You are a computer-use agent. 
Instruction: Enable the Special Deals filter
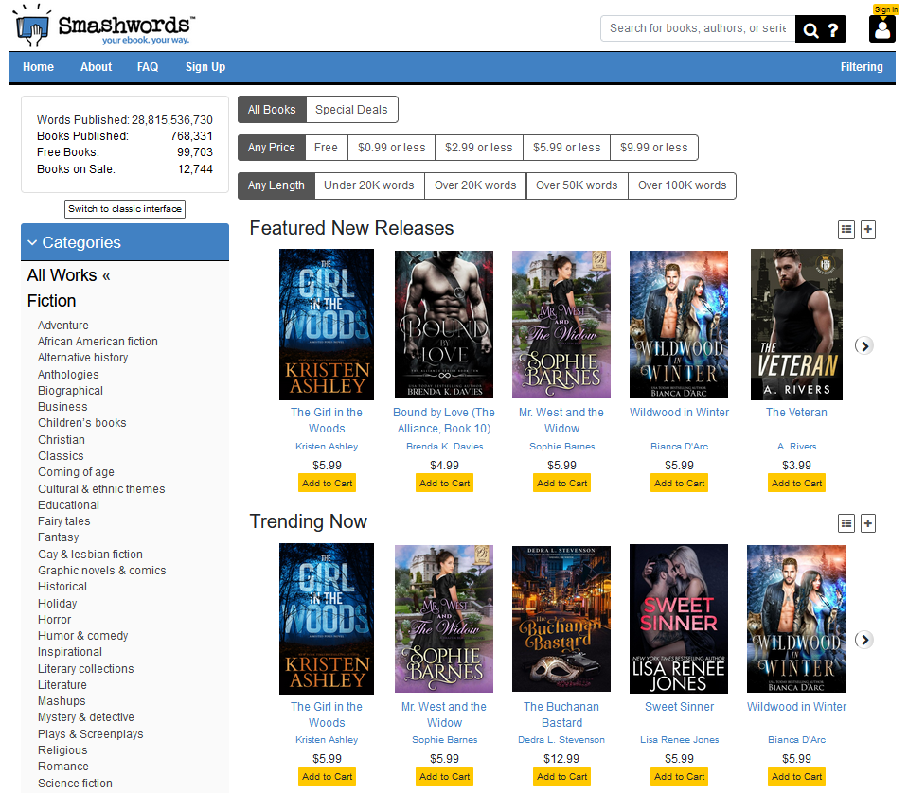351,109
